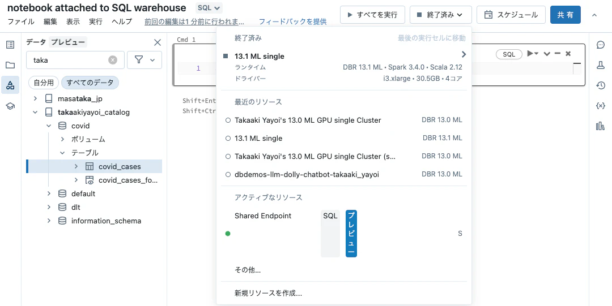Click the notebook title text
The height and width of the screenshot is (306, 612).
coord(97,7)
